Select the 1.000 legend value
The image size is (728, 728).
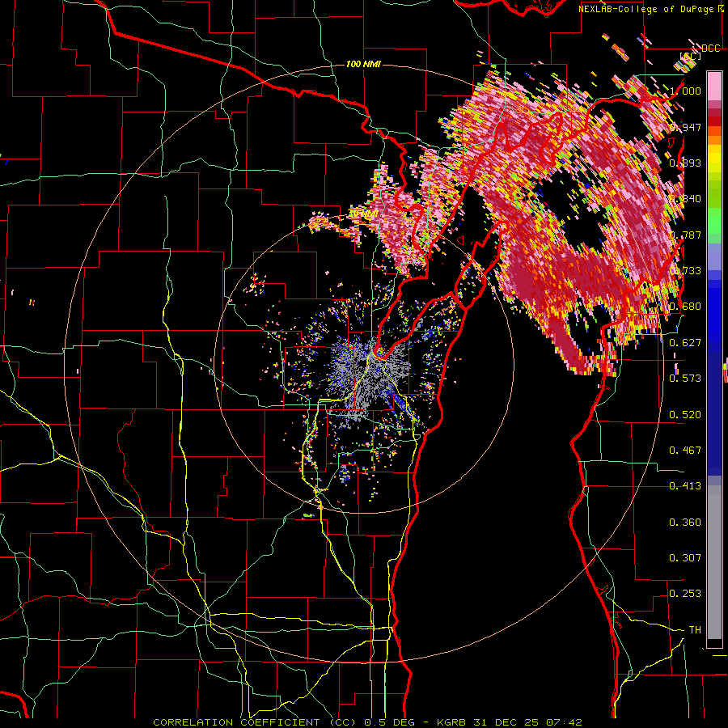[685, 91]
